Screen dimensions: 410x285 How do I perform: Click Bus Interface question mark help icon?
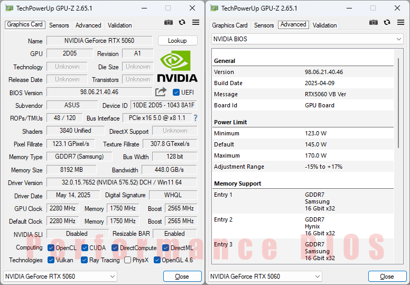pos(195,118)
